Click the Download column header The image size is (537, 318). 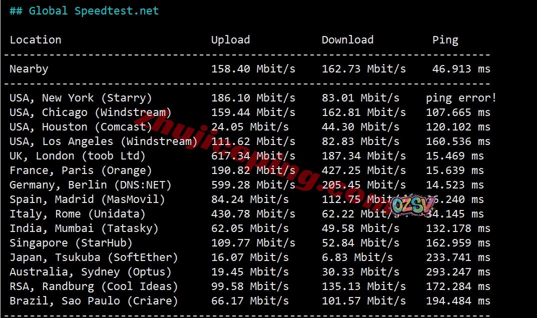(348, 40)
